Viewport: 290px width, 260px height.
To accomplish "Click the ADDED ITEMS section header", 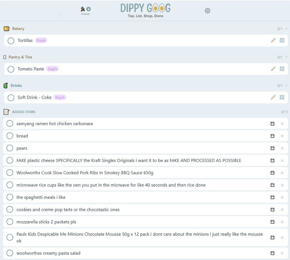I will coord(23,112).
